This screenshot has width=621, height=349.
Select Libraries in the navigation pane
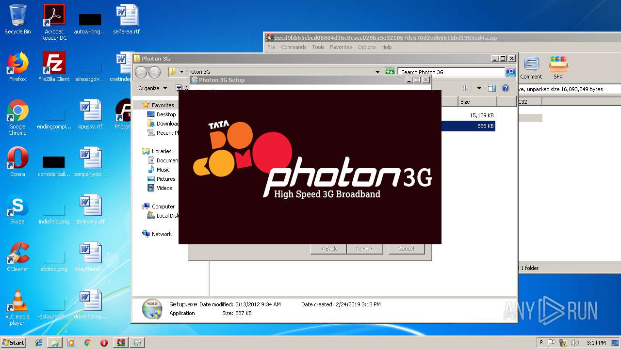click(162, 151)
